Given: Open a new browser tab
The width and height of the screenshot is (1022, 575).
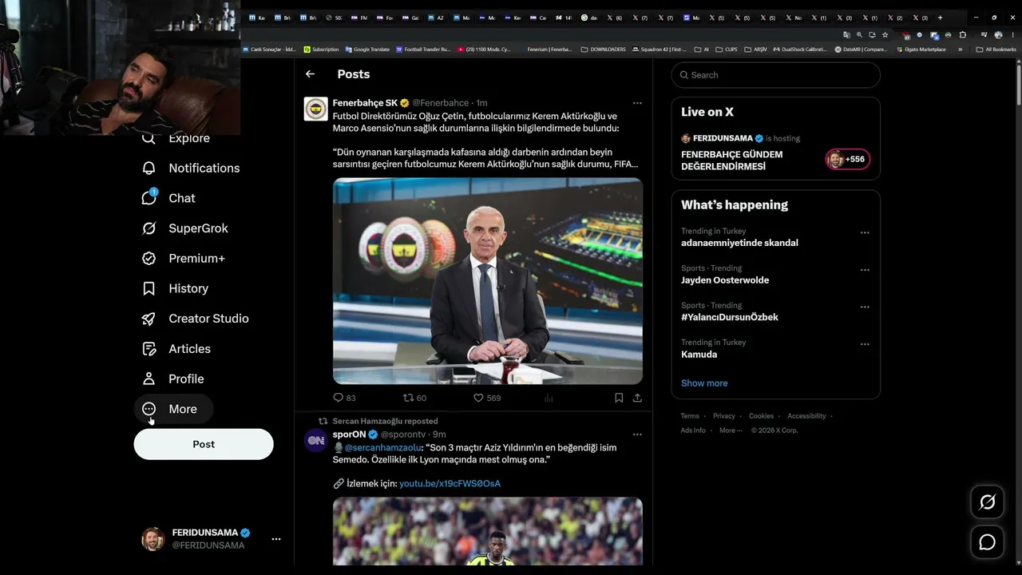Looking at the screenshot, I should point(940,18).
